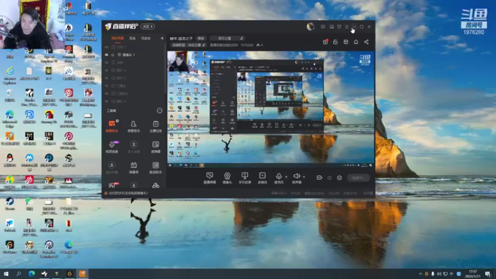Open stream settings gear icon
This screenshot has width=496, height=279.
coord(339,178)
